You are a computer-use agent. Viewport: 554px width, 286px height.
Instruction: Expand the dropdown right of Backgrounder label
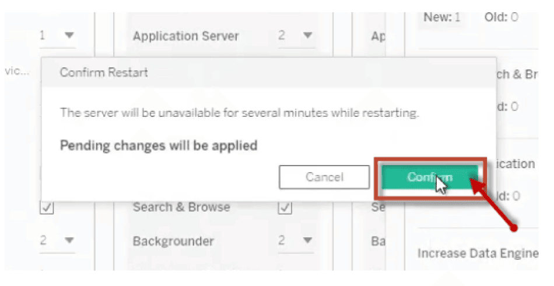(295, 241)
